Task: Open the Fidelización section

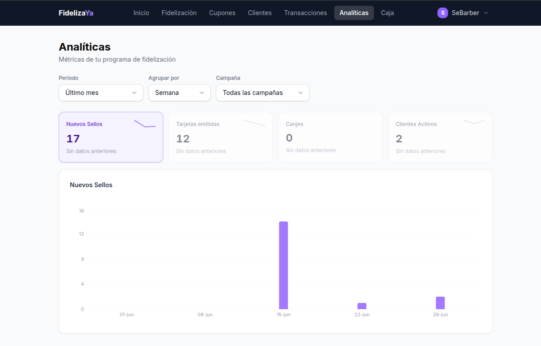Action: coord(179,13)
